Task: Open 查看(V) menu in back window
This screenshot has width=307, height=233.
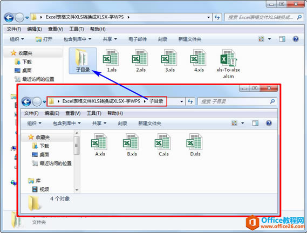Action: point(56,29)
